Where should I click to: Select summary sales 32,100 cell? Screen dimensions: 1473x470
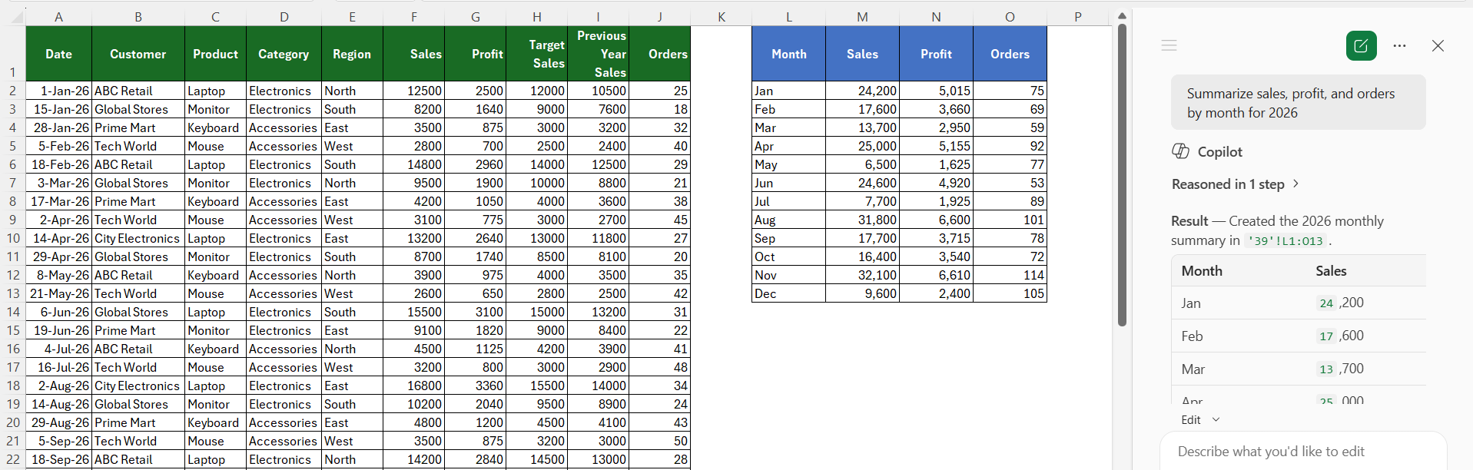click(862, 275)
